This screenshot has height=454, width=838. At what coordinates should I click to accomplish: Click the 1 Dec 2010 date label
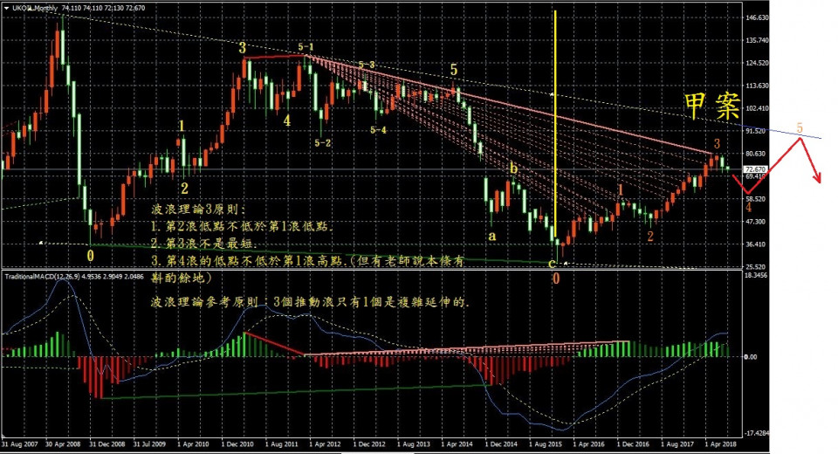click(x=237, y=444)
